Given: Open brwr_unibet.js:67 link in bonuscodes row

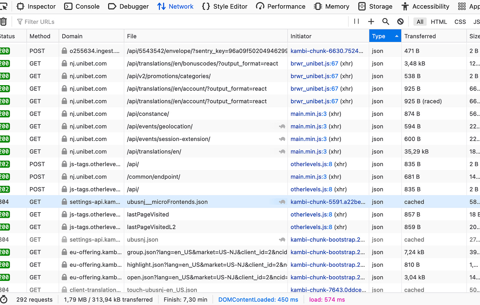Looking at the screenshot, I should (x=314, y=63).
